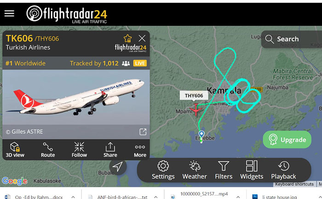Close the TK606 flight panel

(x=142, y=38)
